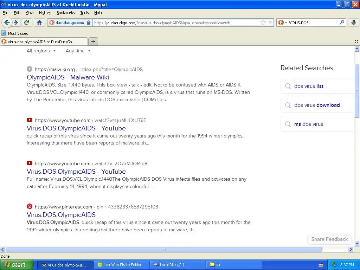Viewport: 360px width, 270px height.
Task: Switch to LimeWire Pirate Edition taskbar item
Action: click(121, 265)
